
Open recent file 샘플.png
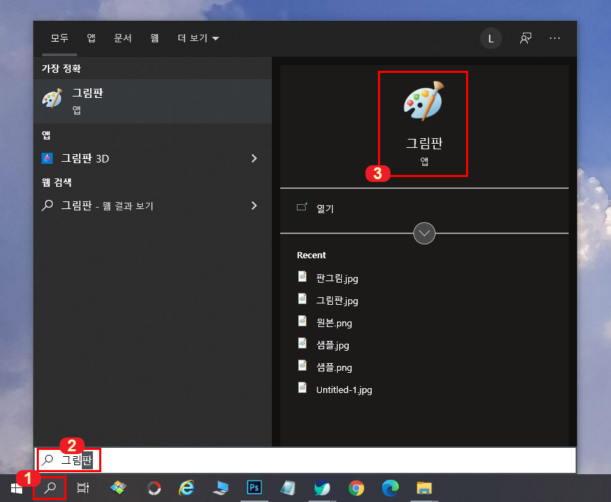coord(334,367)
